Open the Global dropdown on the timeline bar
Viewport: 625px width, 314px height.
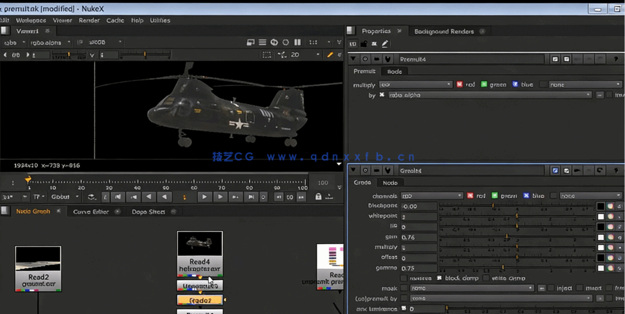coord(64,197)
